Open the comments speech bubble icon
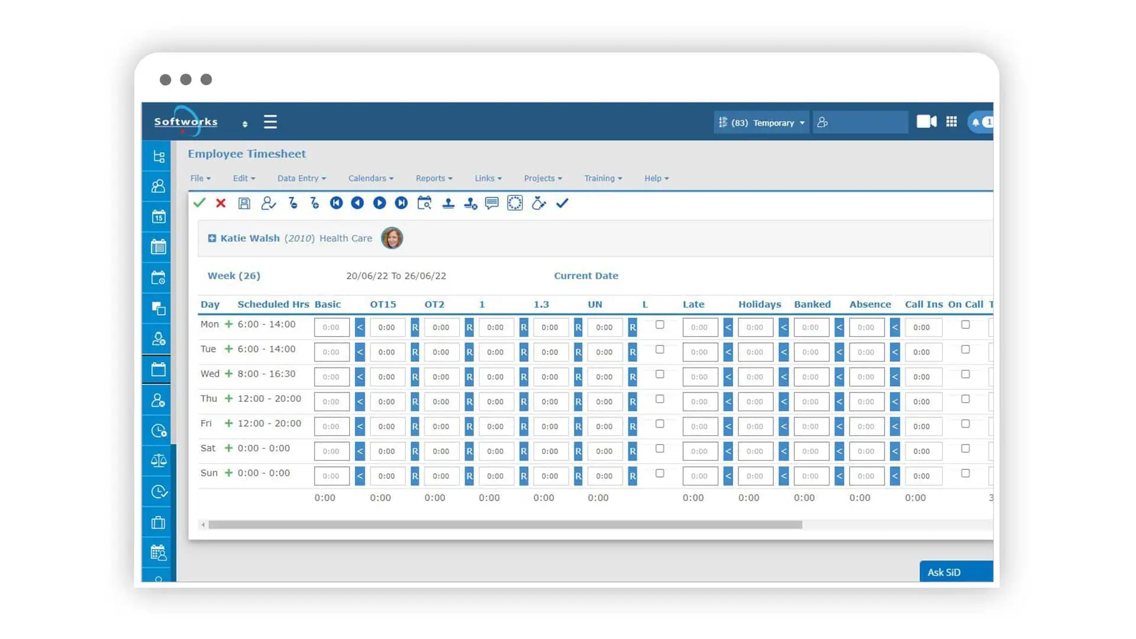The height and width of the screenshot is (639, 1136). (x=492, y=203)
